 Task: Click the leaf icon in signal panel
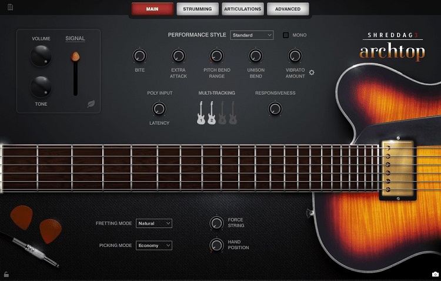coord(91,104)
